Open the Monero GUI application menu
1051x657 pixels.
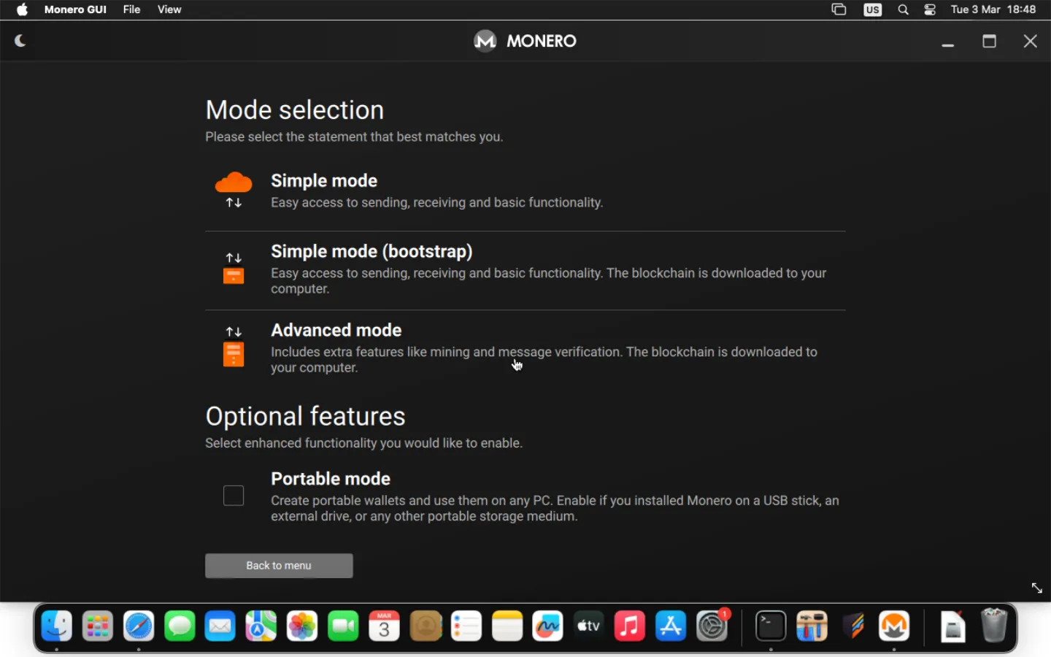point(75,9)
